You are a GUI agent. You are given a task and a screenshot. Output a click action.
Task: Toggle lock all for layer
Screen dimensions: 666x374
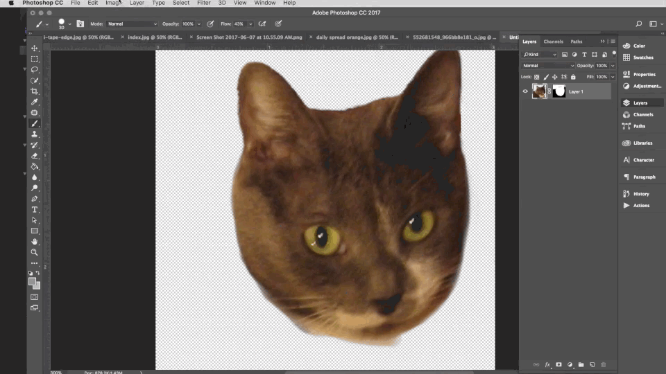pyautogui.click(x=574, y=77)
